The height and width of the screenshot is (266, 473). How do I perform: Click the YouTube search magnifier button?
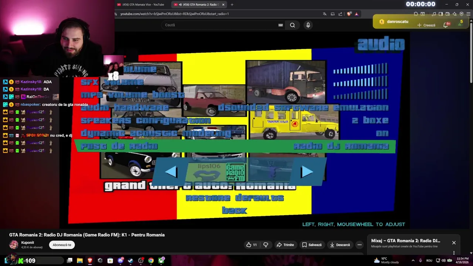tap(292, 25)
